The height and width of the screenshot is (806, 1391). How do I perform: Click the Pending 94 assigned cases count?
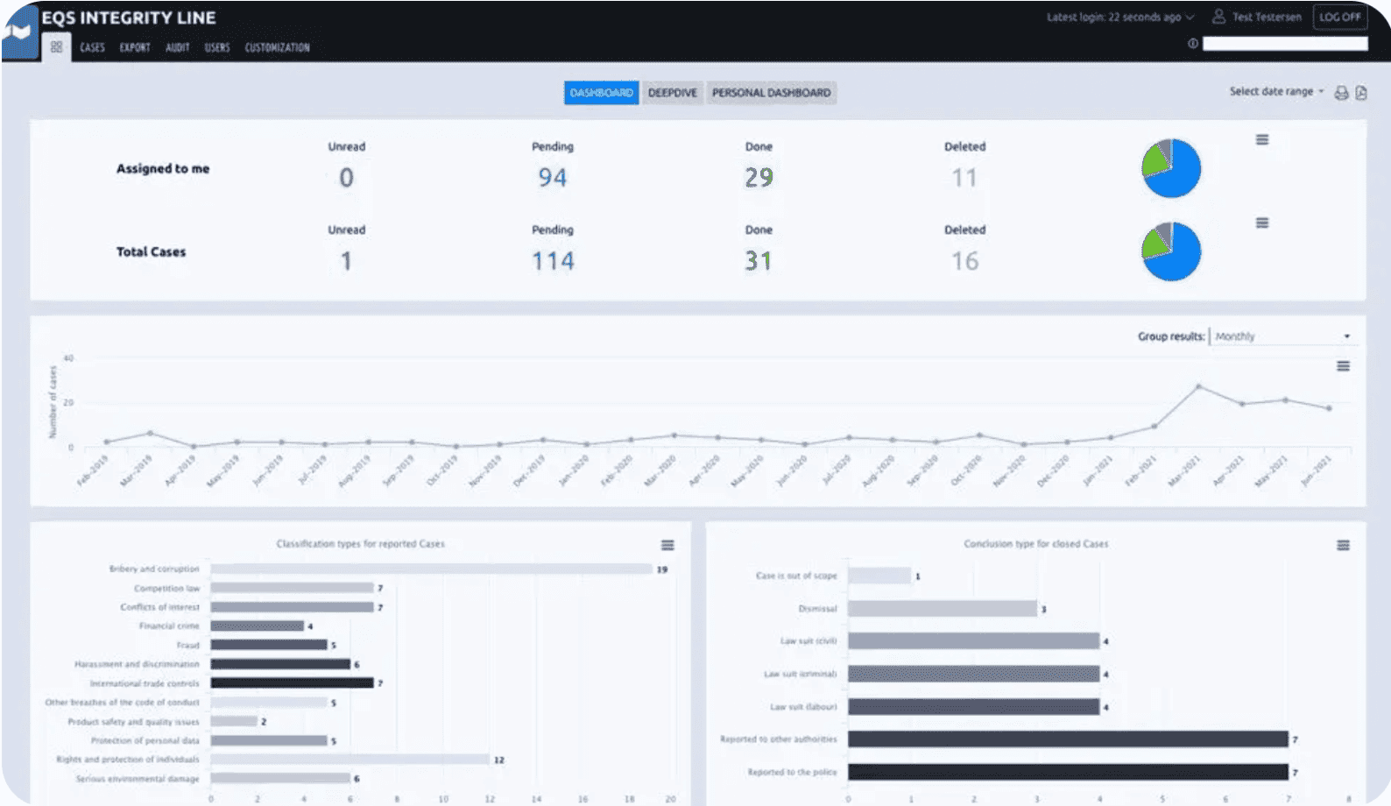(552, 178)
